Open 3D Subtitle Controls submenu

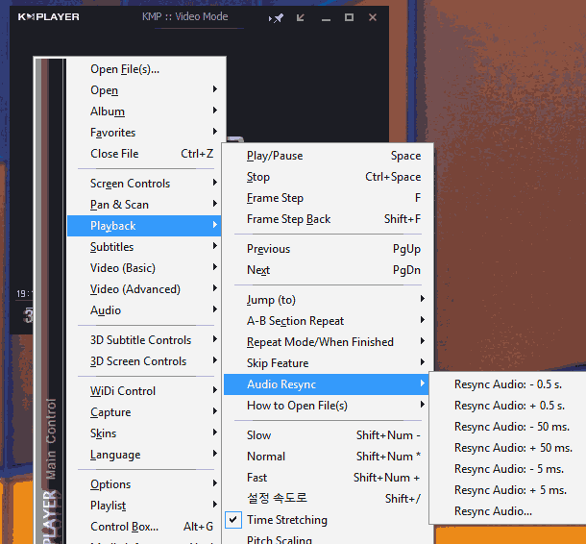(x=146, y=340)
